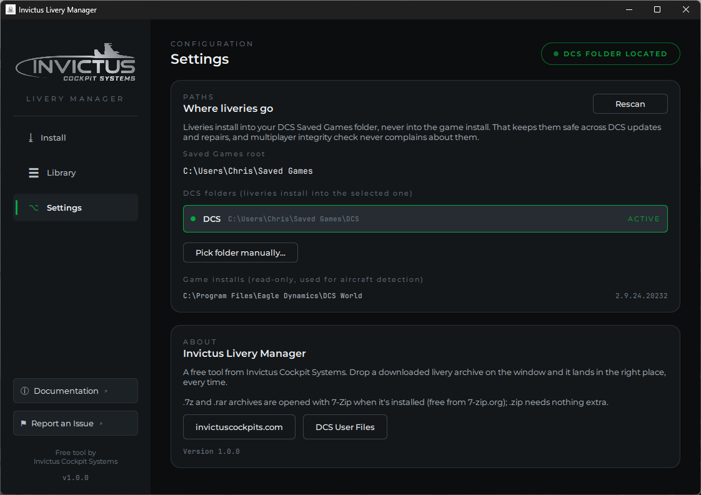This screenshot has width=701, height=495.
Task: Click Pick folder manually button
Action: point(241,252)
